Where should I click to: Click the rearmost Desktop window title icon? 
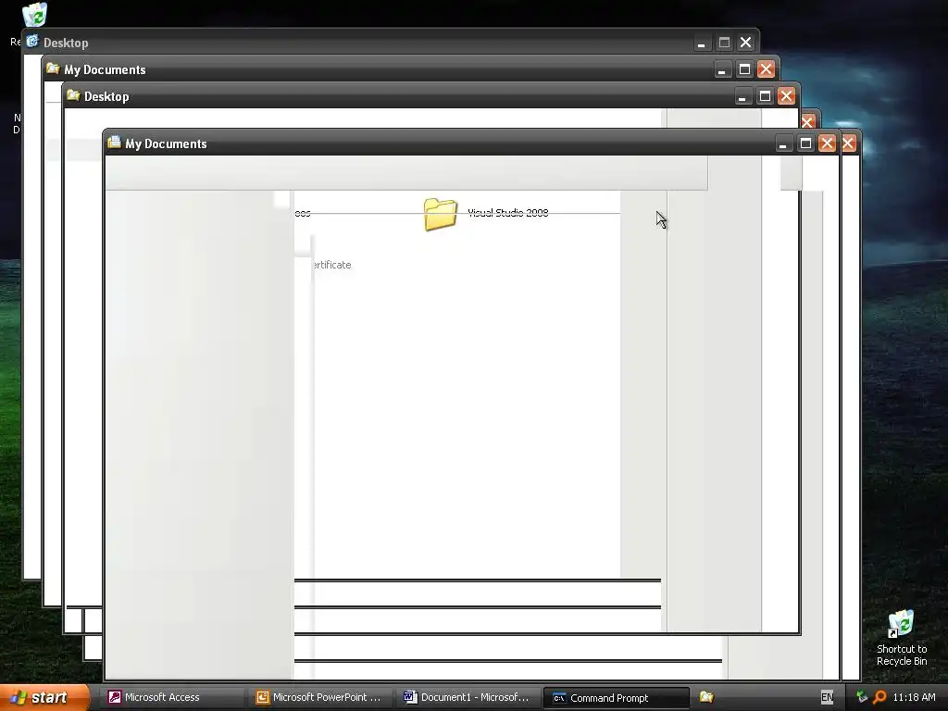click(32, 42)
